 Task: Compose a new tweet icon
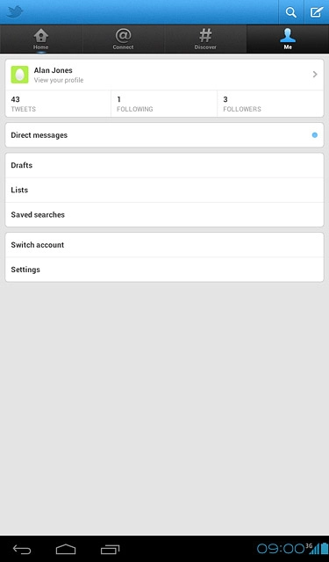(x=317, y=12)
